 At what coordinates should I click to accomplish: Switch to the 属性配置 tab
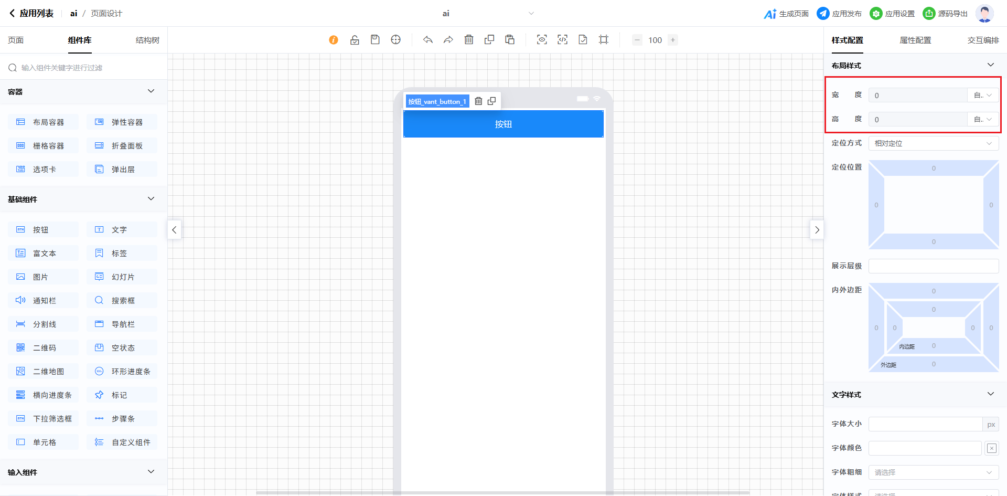pyautogui.click(x=915, y=40)
